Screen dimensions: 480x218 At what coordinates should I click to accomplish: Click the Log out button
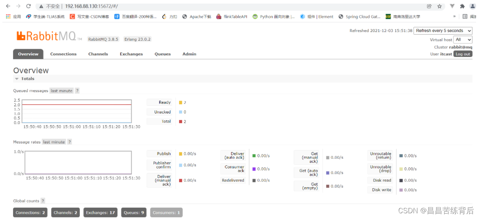463,54
